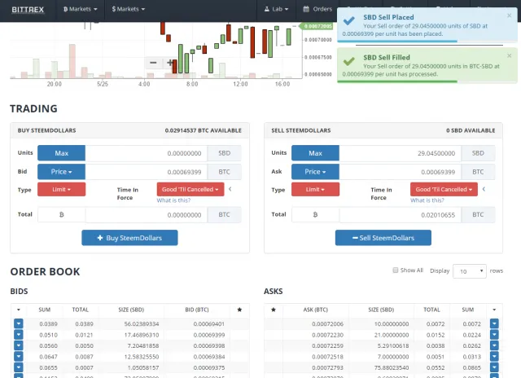Collapse time in force chevron in sell panel
Image resolution: width=521 pixels, height=378 pixels.
click(484, 189)
